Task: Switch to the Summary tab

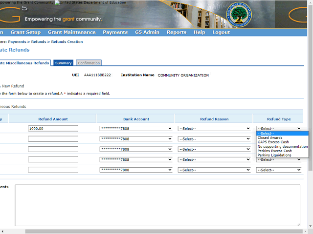Action: click(64, 63)
